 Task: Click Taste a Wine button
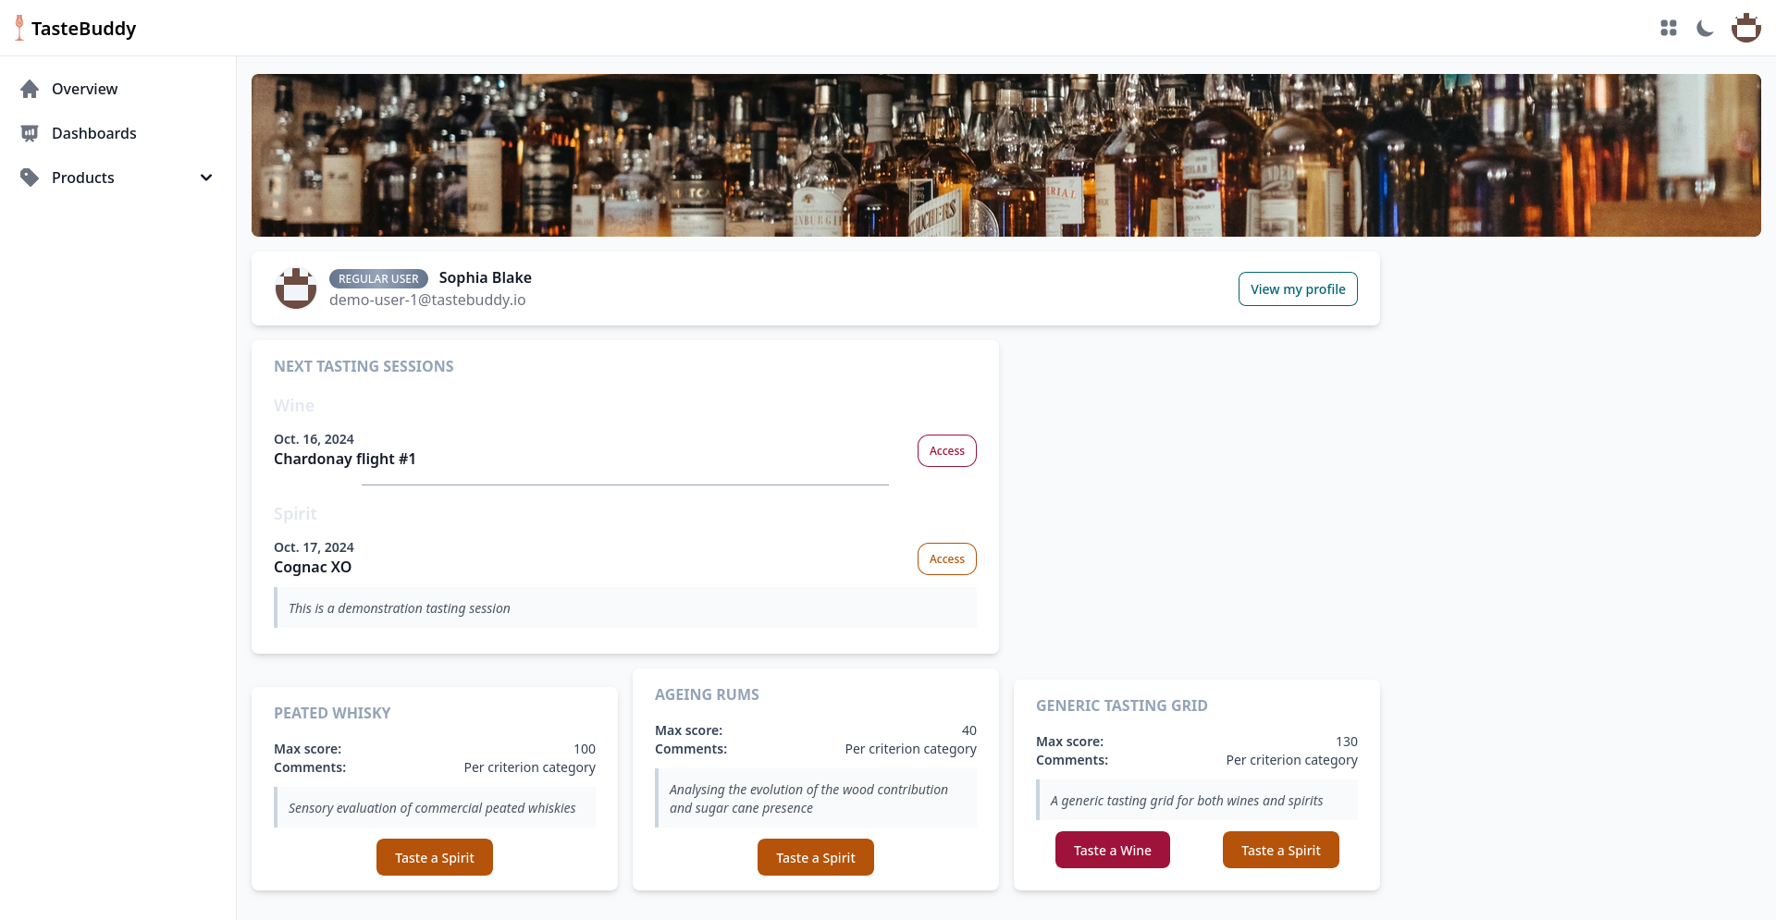1112,850
